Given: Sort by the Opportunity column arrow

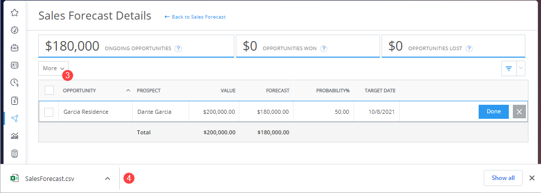Looking at the screenshot, I should tap(128, 90).
